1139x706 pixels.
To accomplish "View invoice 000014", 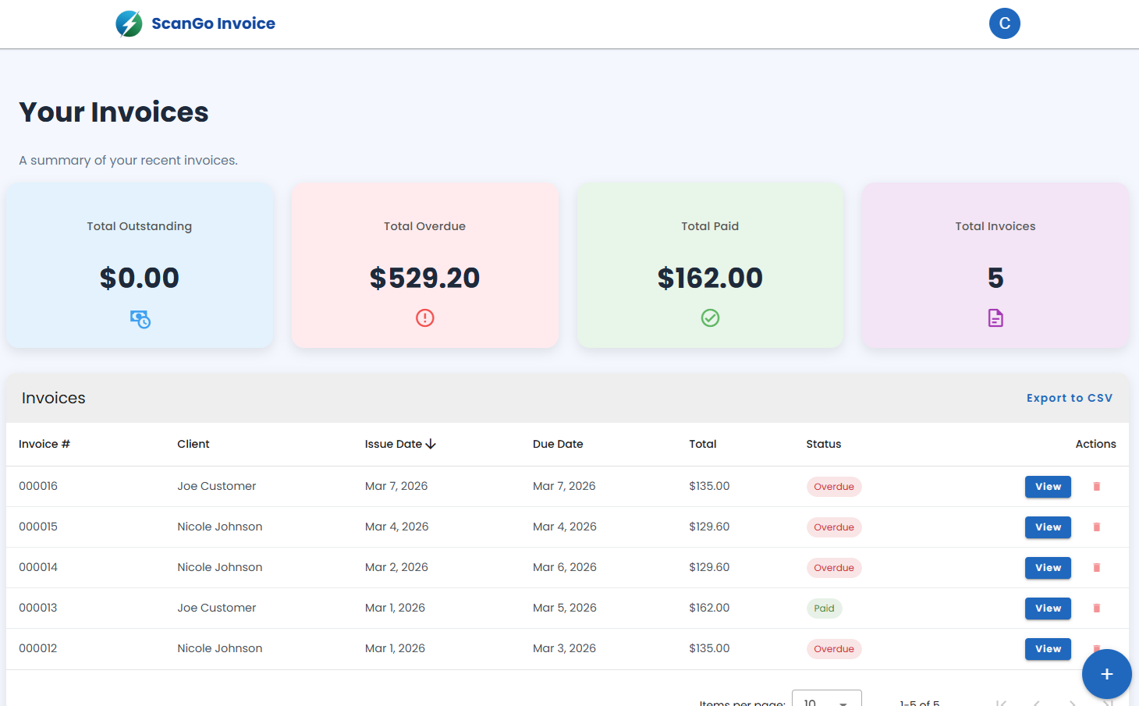I will coord(1048,568).
